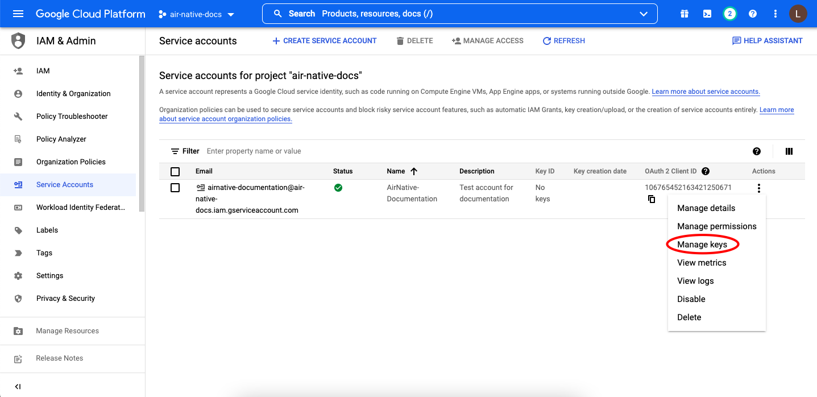Sort by Name column arrow
Screen dimensions: 817x397
(414, 171)
